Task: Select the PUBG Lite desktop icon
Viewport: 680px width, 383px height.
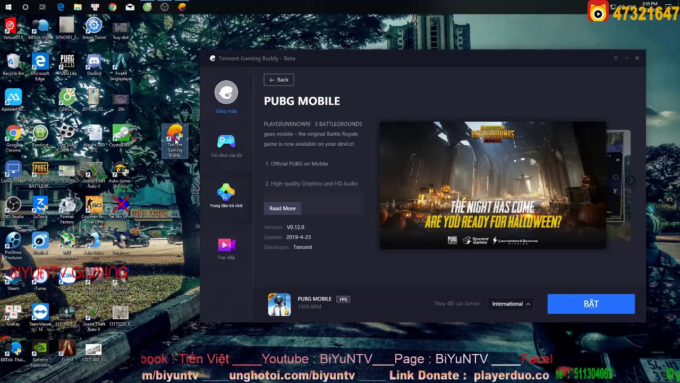Action: click(x=67, y=64)
